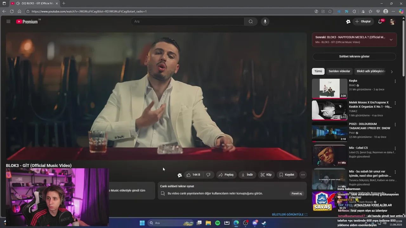The height and width of the screenshot is (228, 406).
Task: Click the YouTube search input field
Action: click(x=187, y=22)
